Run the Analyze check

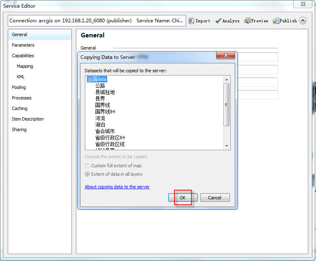(x=227, y=21)
